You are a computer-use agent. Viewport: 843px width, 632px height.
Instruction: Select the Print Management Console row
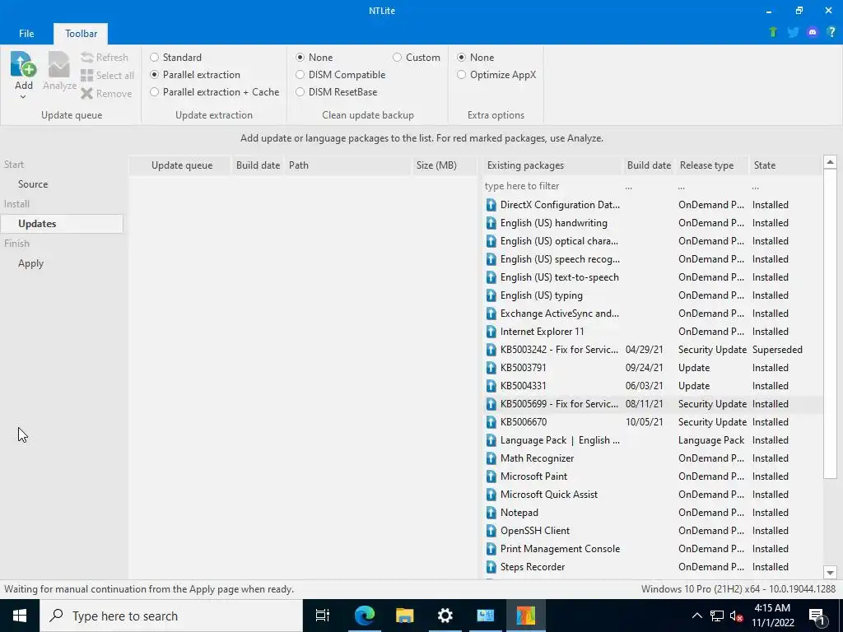[x=652, y=549]
